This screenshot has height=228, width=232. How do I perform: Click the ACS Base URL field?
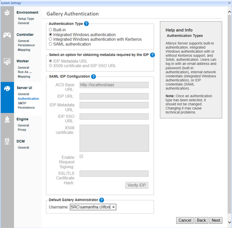click(114, 85)
